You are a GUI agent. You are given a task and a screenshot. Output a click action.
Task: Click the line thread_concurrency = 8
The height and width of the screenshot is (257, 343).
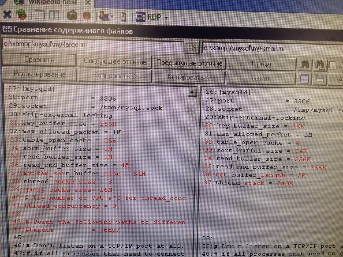point(64,206)
